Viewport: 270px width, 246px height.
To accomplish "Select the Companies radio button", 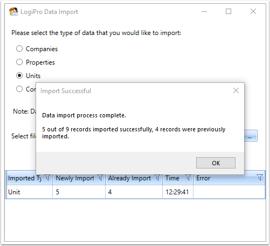I will (x=19, y=48).
